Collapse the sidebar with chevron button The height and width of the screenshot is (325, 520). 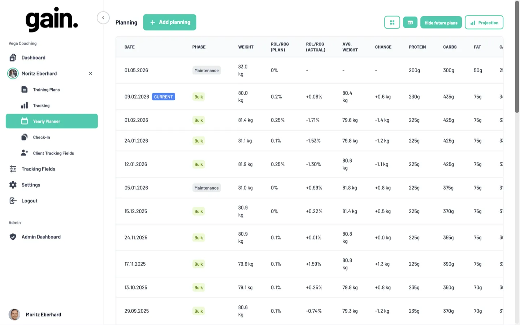tap(103, 18)
